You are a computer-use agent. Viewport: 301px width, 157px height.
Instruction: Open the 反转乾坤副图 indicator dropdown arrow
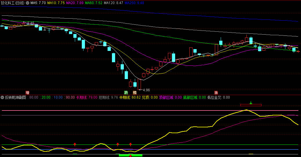(2, 97)
